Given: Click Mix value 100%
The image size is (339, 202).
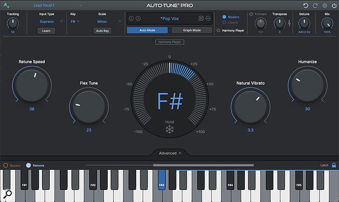Looking at the screenshot, I should 327,32.
